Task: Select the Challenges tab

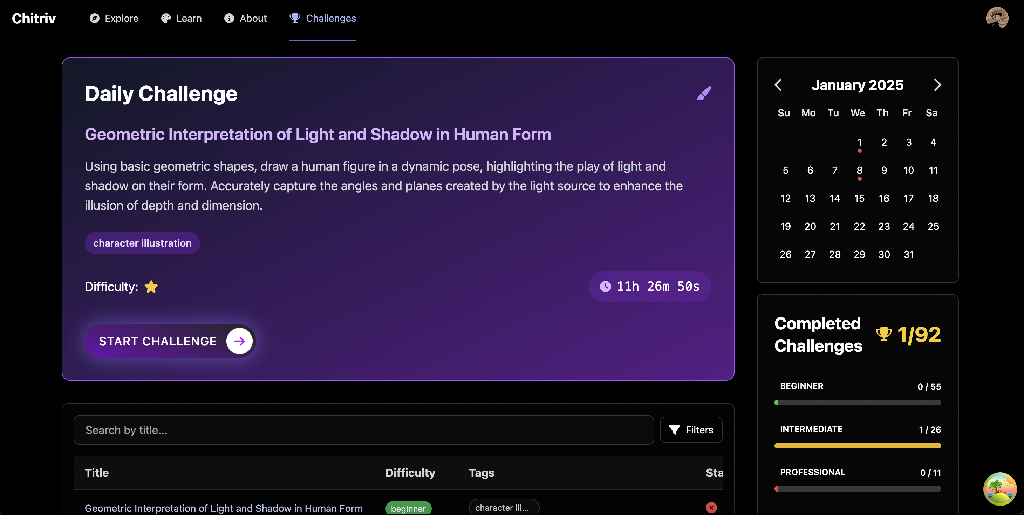Action: 323,18
